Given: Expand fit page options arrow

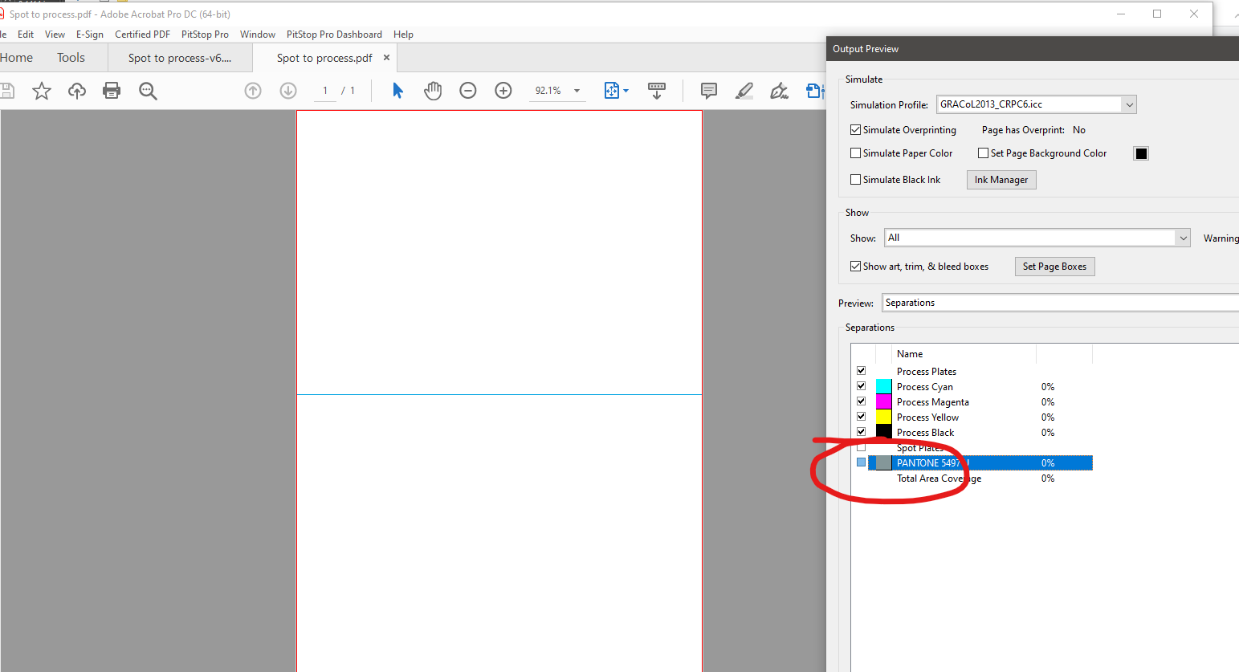Looking at the screenshot, I should (x=626, y=91).
